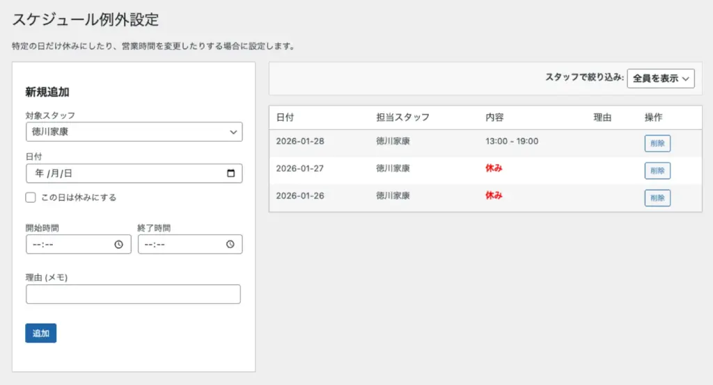713x385 pixels.
Task: Click the red 休み text for 2026-01-27
Action: point(494,168)
